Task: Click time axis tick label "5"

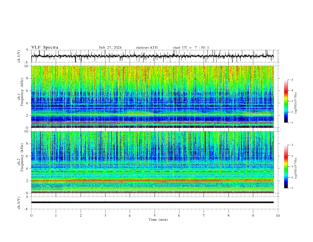Action: click(x=155, y=216)
